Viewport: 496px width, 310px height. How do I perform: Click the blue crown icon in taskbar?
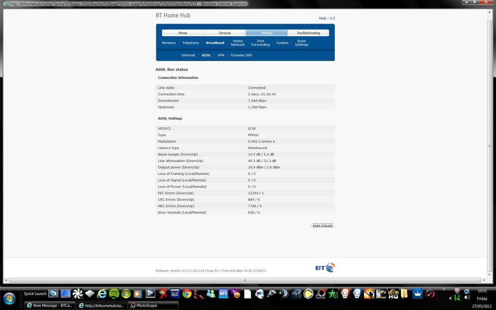click(417, 294)
